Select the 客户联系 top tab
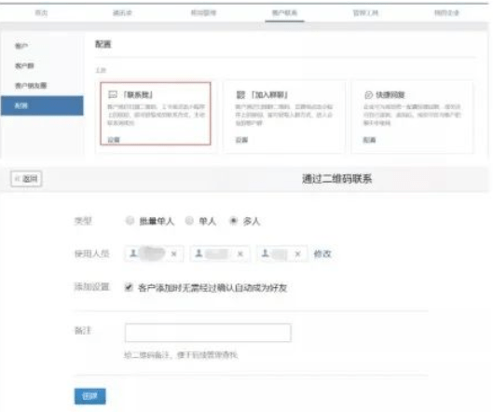Screen dimensions: 493x412 [284, 13]
